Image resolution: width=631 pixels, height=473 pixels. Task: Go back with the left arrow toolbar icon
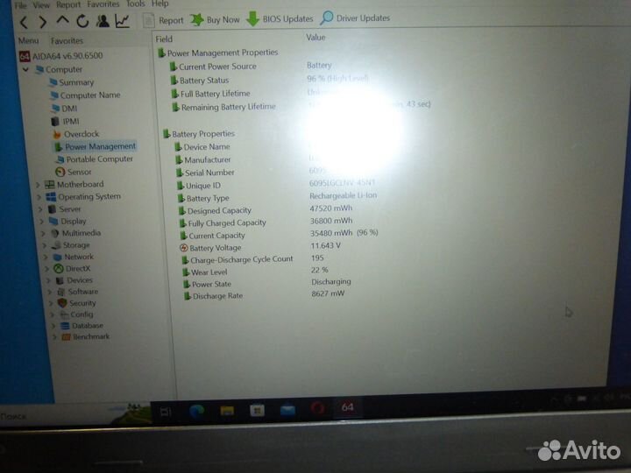click(x=24, y=22)
